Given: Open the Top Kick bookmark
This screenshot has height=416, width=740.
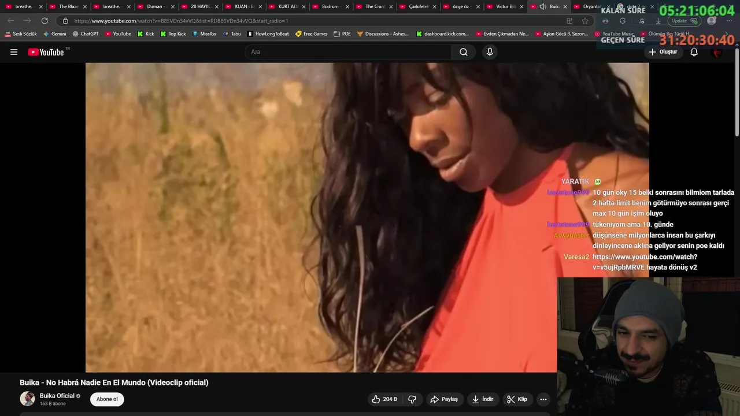Looking at the screenshot, I should tap(173, 34).
